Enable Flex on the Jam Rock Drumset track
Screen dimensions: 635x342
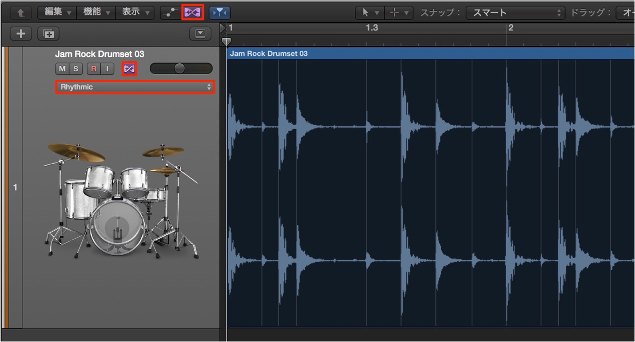[x=129, y=69]
